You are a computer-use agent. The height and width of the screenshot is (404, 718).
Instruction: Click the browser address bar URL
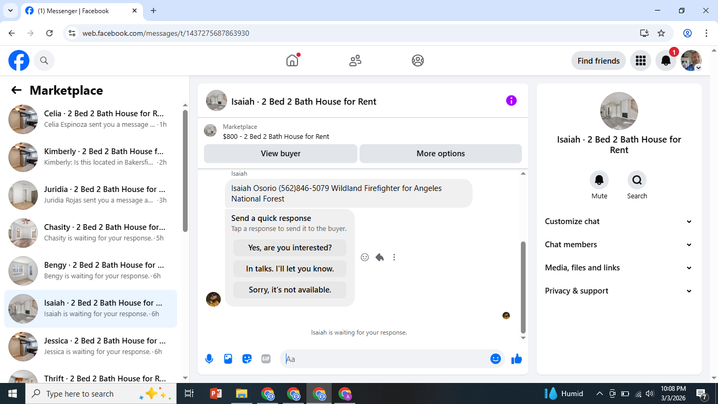pyautogui.click(x=166, y=33)
